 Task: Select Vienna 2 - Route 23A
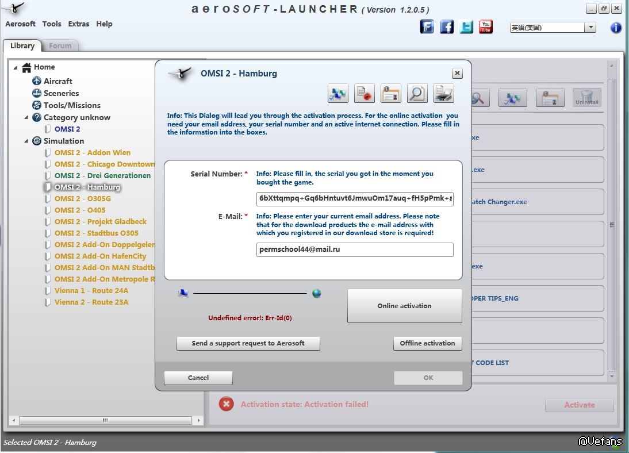click(91, 302)
